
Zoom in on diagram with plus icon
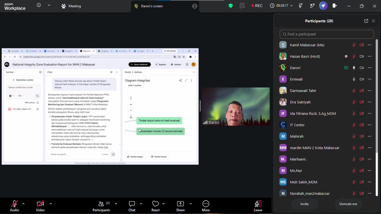point(131,105)
